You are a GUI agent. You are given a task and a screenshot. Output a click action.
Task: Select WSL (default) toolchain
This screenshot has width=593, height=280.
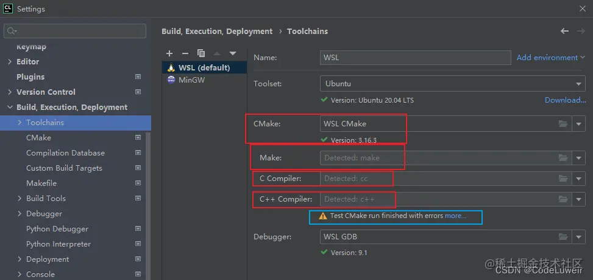204,68
